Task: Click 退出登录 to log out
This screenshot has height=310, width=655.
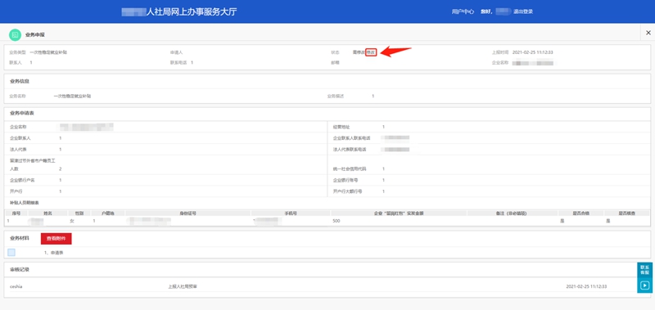Action: tap(524, 11)
